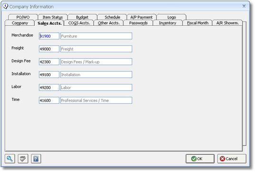The width and height of the screenshot is (255, 172).
Task: Focus the Merchandise account number field
Action: tap(49, 36)
